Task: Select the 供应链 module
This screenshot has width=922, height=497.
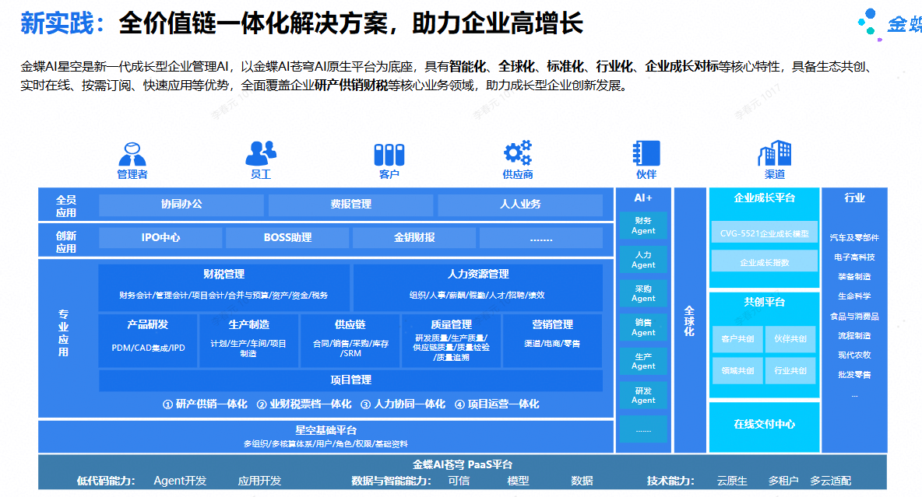Action: pyautogui.click(x=350, y=341)
